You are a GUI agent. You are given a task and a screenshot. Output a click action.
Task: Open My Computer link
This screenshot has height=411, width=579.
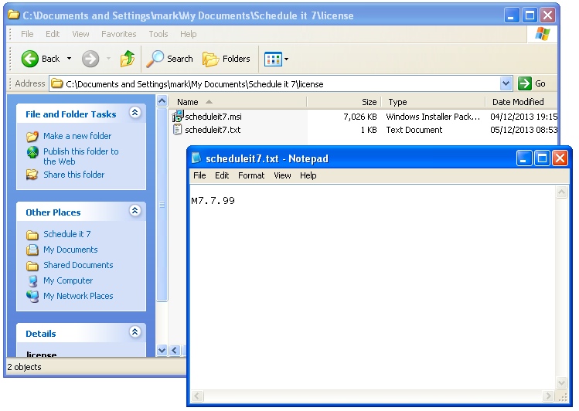(x=68, y=280)
